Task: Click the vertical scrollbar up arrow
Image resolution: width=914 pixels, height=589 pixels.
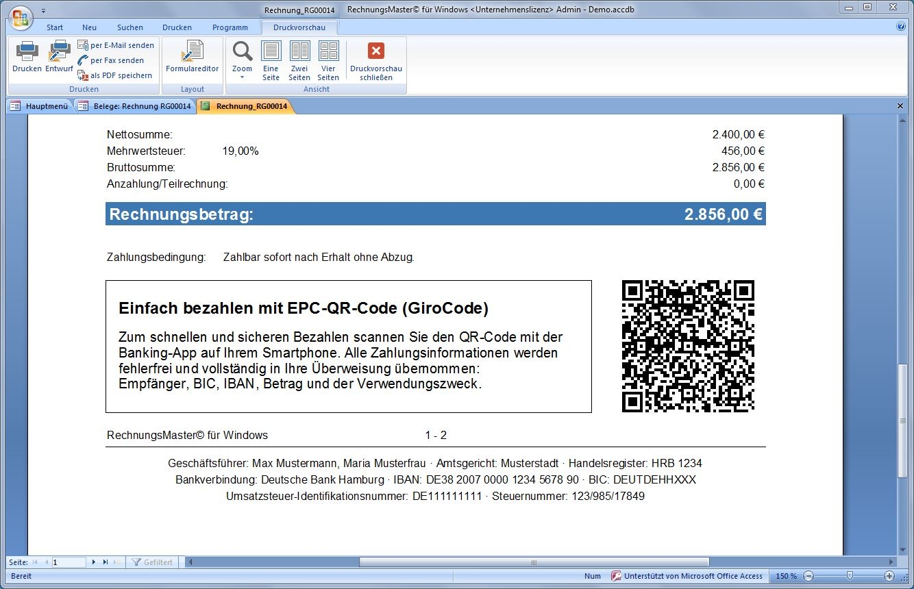Action: (903, 121)
